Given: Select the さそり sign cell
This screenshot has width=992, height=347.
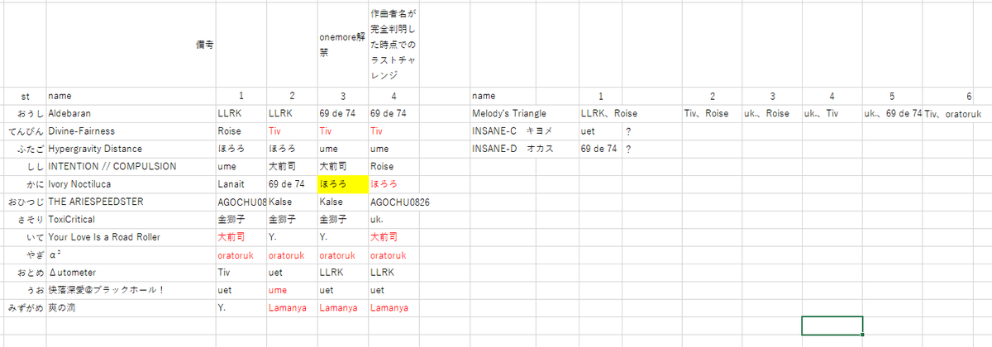Looking at the screenshot, I should [x=24, y=220].
